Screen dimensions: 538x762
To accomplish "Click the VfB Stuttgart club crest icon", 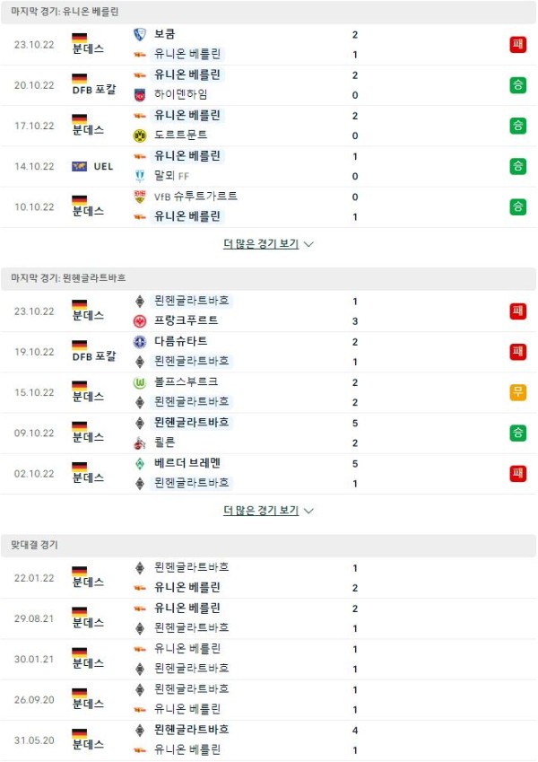I will (140, 197).
